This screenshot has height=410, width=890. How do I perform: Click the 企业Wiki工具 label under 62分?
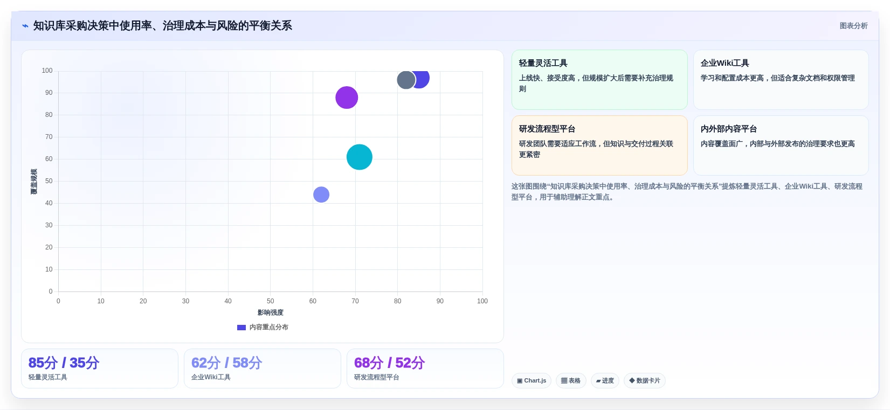click(211, 378)
